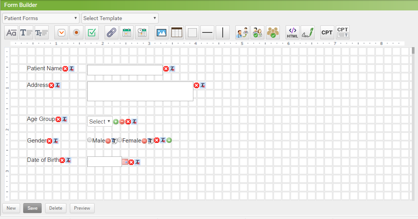Open the Select Template dropdown
Image resolution: width=418 pixels, height=219 pixels.
point(120,18)
